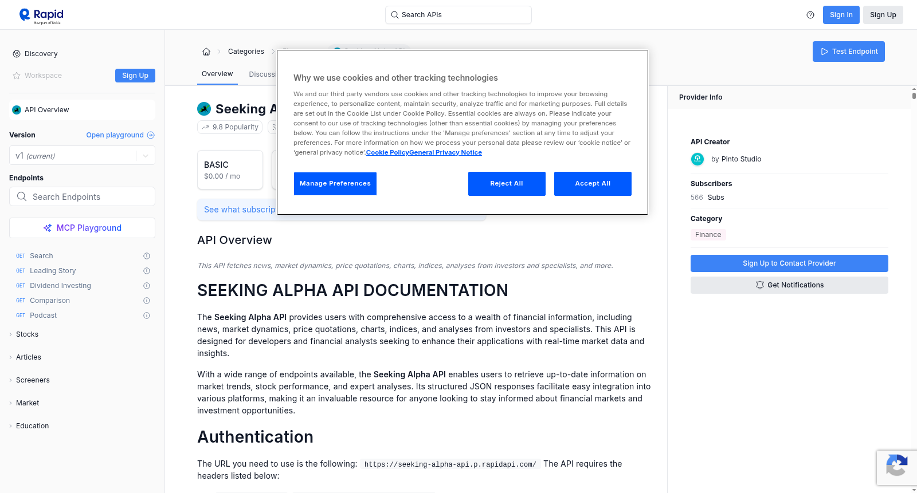This screenshot has height=493, width=917.
Task: Open the General Privacy Notice link
Action: tap(445, 153)
